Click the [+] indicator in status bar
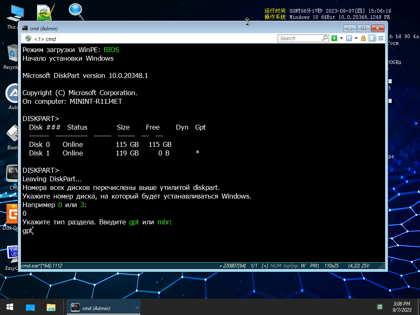This screenshot has height=315, width=420. [265, 266]
